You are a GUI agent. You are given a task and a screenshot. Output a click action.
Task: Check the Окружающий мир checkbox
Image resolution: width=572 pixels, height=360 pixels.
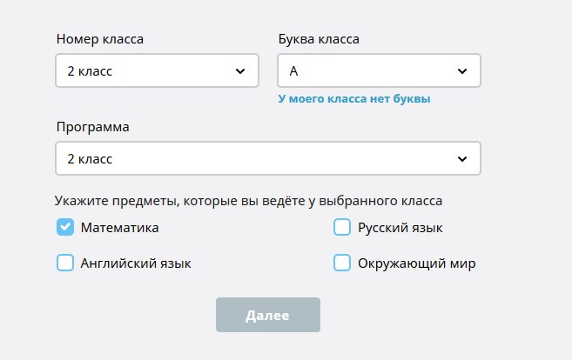coord(342,263)
